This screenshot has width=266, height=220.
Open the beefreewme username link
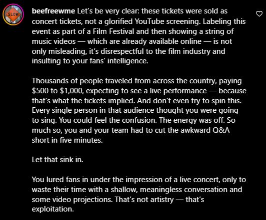(53, 11)
